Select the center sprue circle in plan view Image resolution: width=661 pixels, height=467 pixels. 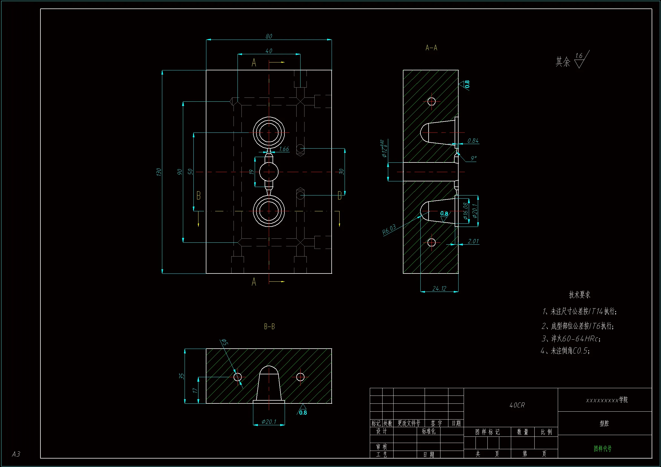click(269, 172)
